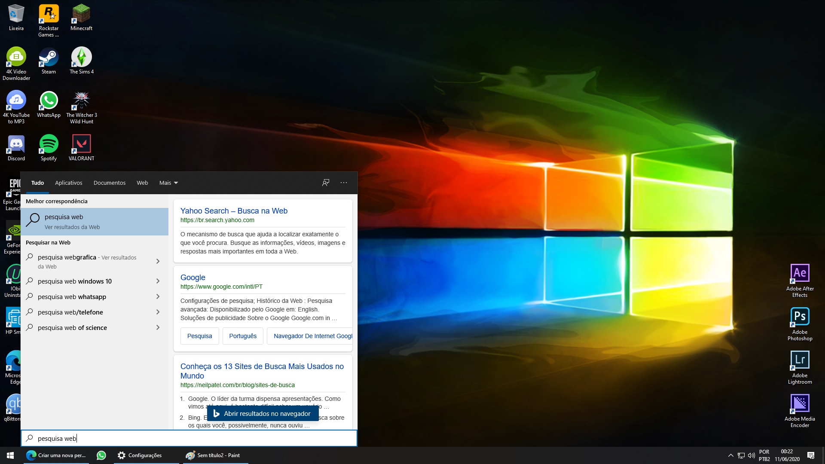Viewport: 825px width, 464px height.
Task: Click Mais dropdown in search panel
Action: [168, 183]
